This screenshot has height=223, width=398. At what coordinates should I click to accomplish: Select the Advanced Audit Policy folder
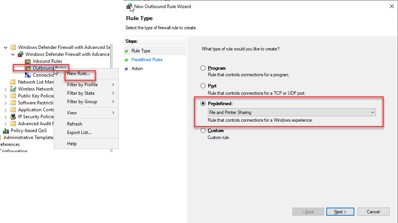coord(35,124)
